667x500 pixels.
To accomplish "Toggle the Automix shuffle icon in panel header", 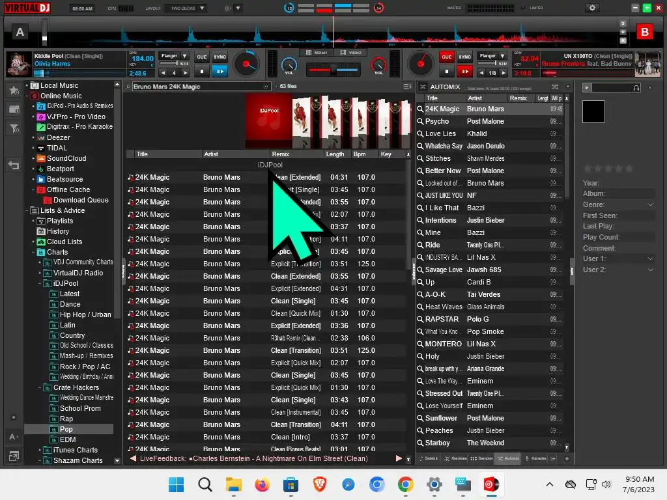I will point(555,87).
